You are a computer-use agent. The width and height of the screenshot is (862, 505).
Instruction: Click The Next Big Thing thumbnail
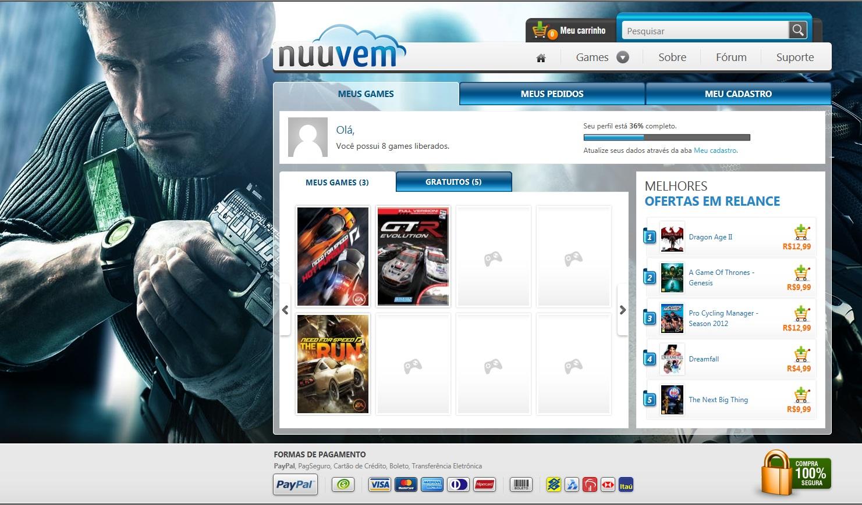tap(672, 400)
